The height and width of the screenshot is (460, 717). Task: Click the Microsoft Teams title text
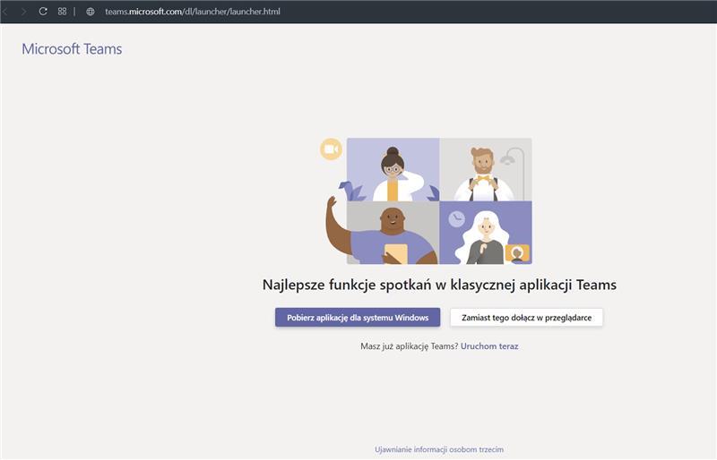(72, 49)
